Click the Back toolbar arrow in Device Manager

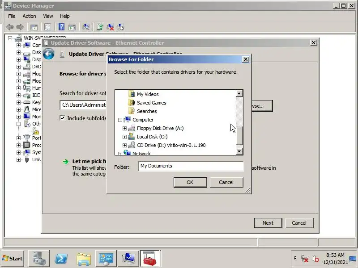point(10,27)
